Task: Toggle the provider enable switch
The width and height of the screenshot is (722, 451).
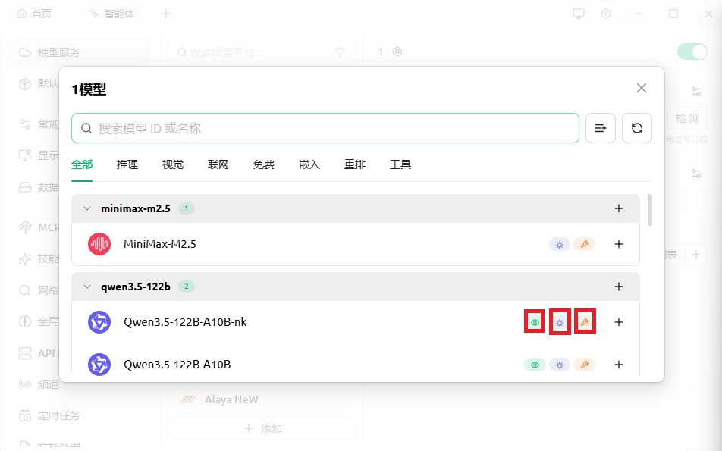Action: pos(692,52)
